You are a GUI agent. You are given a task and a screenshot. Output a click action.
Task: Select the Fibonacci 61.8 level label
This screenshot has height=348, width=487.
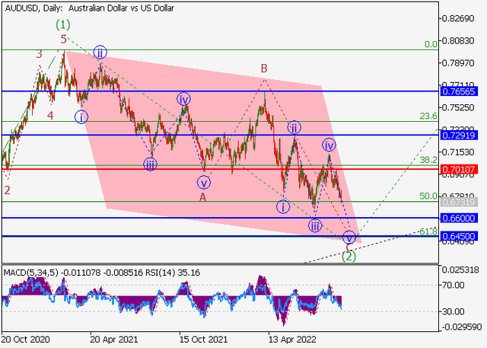(x=428, y=231)
